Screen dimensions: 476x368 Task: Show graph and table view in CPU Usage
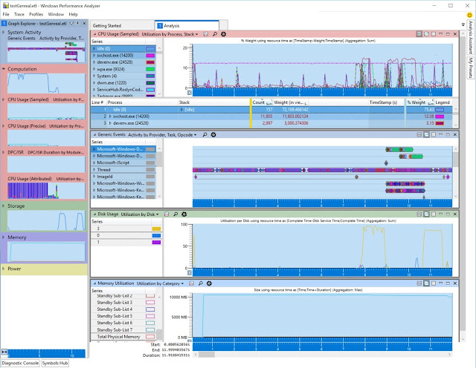pyautogui.click(x=419, y=34)
